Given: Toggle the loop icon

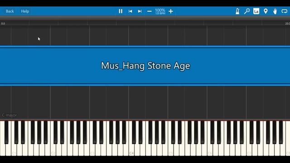Looking at the screenshot, I should click(284, 11).
